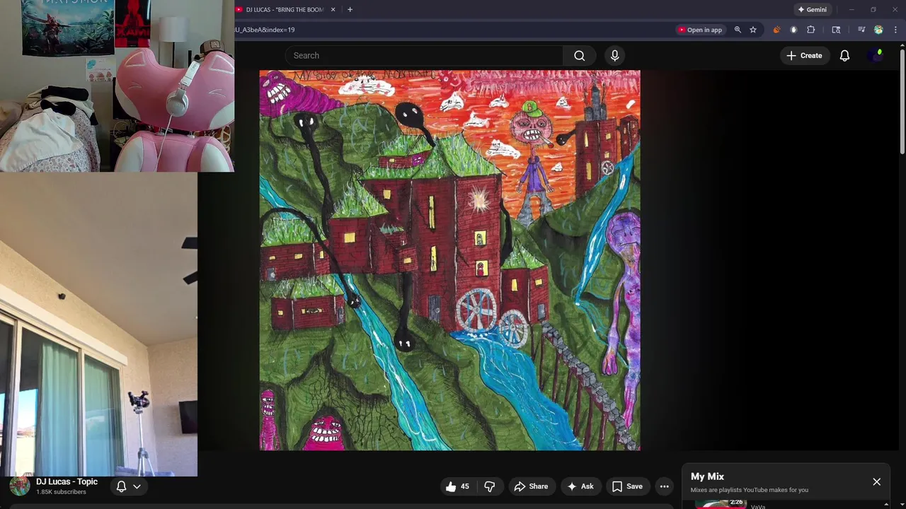Bookmark this page with star icon
Viewport: 906px width, 509px height.
(753, 30)
